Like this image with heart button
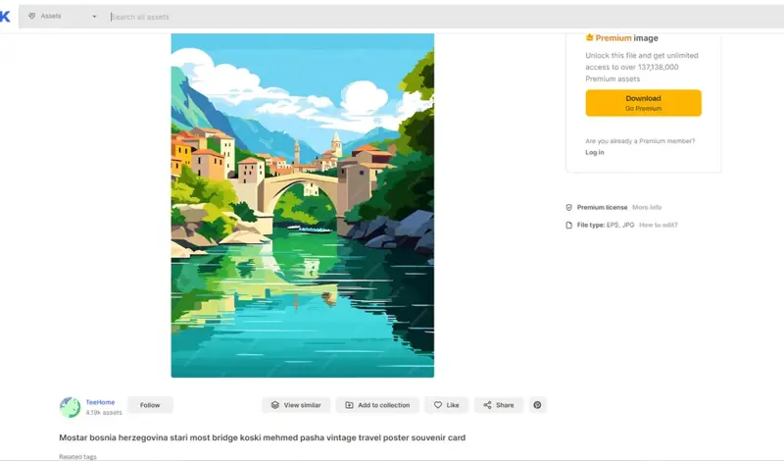The height and width of the screenshot is (461, 784). point(447,405)
